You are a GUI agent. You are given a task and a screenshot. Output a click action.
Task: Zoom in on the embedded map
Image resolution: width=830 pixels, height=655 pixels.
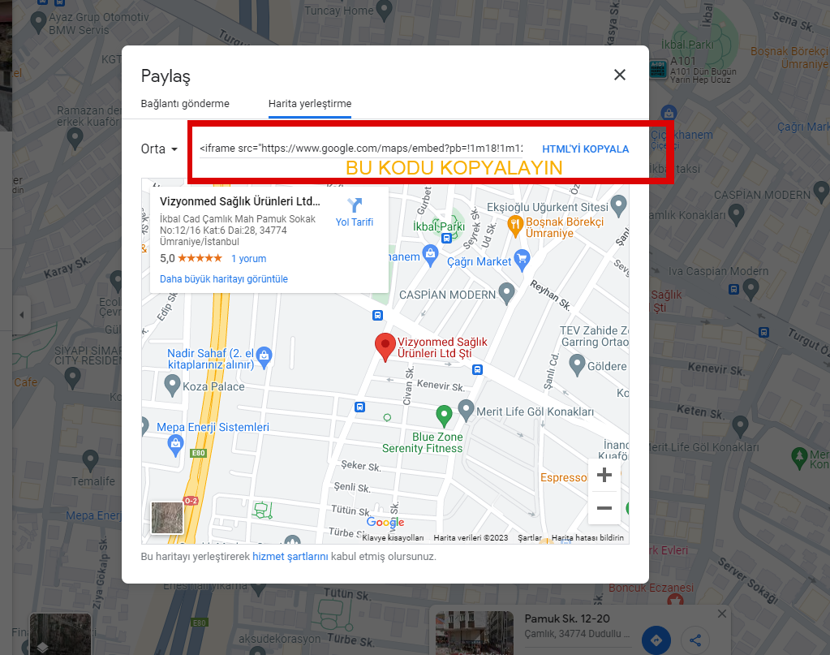click(x=604, y=475)
